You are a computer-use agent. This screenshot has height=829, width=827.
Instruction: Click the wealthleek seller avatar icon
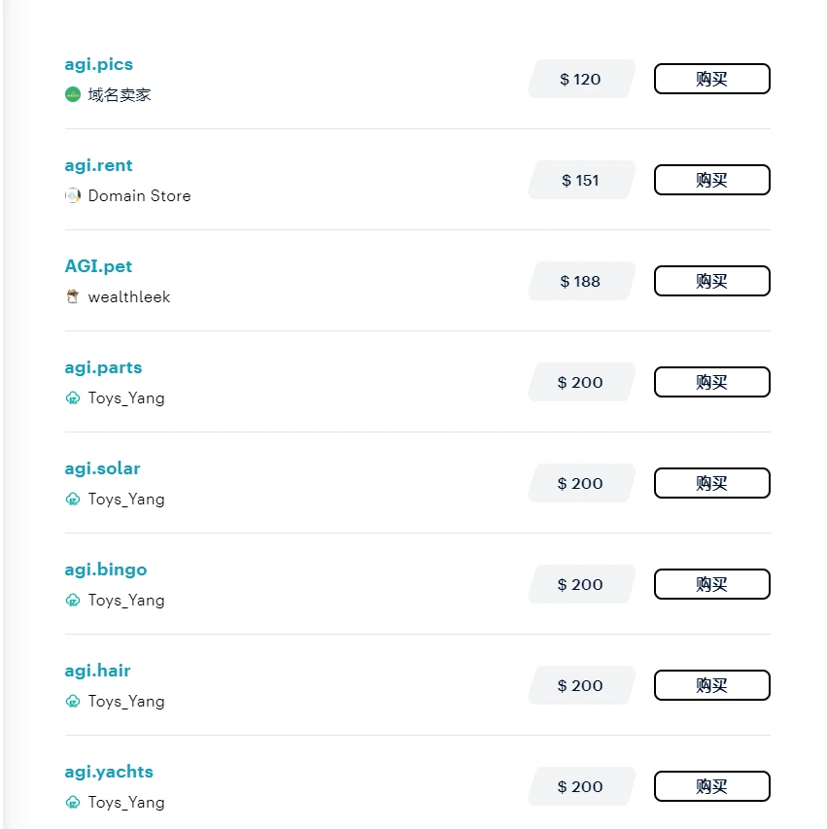(73, 296)
